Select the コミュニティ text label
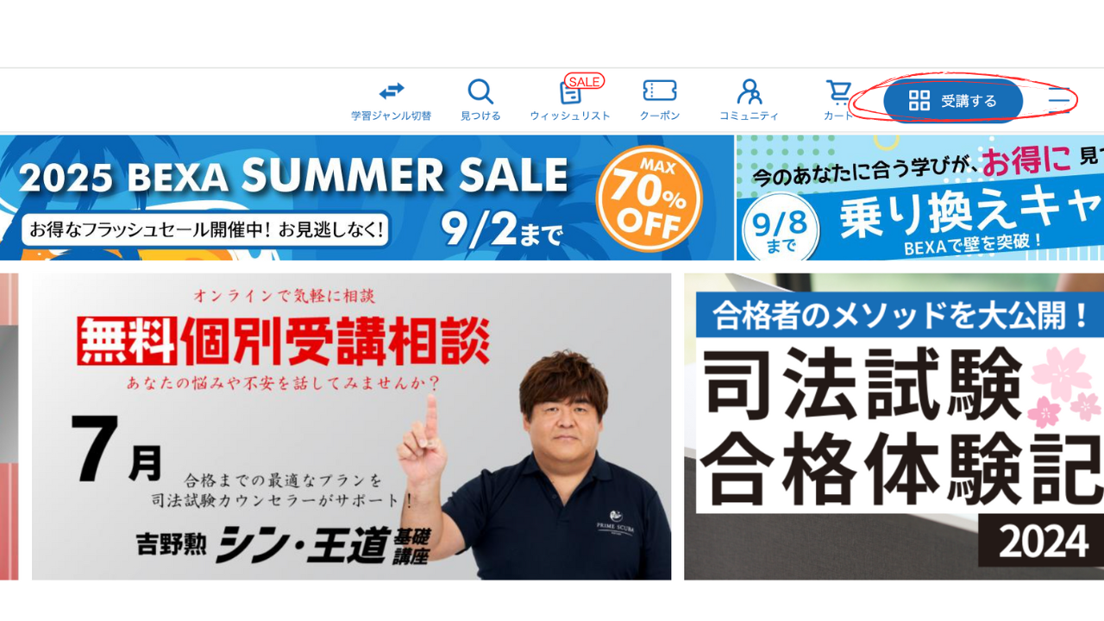Image resolution: width=1104 pixels, height=621 pixels. (x=749, y=116)
